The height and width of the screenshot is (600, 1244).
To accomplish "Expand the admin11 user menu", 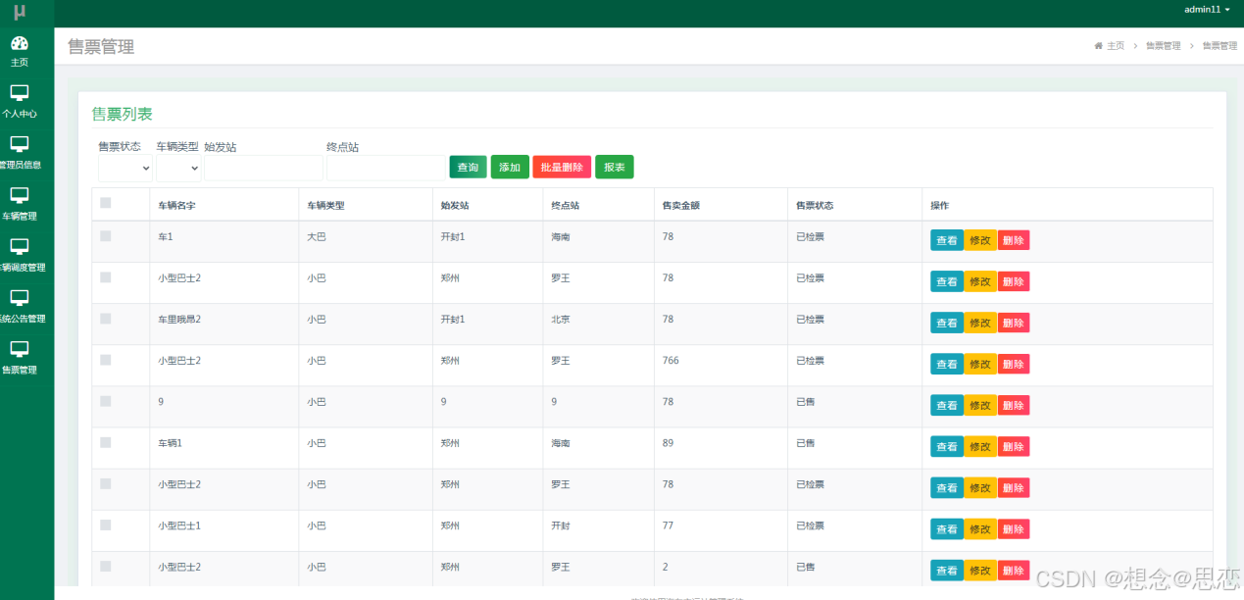I will pyautogui.click(x=1207, y=9).
